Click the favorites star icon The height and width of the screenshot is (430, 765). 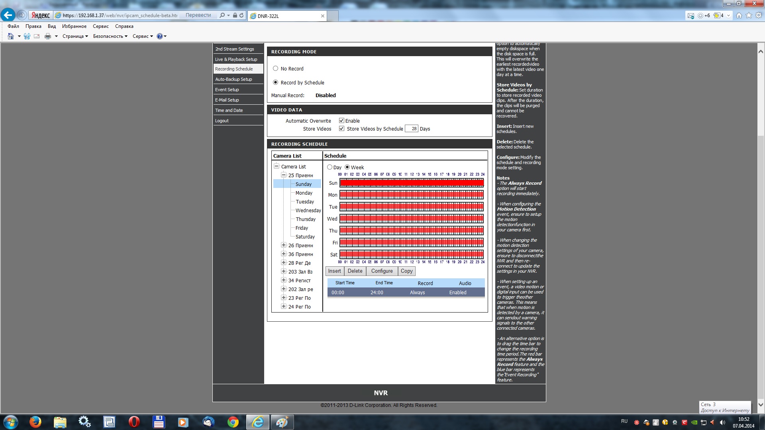749,16
